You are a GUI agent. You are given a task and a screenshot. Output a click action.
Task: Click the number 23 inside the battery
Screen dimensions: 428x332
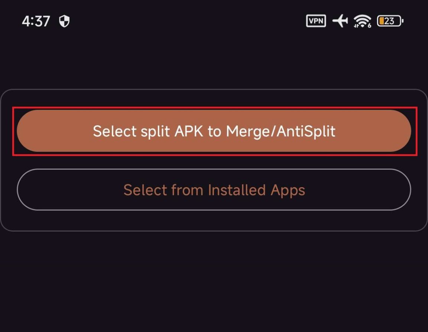pos(389,21)
